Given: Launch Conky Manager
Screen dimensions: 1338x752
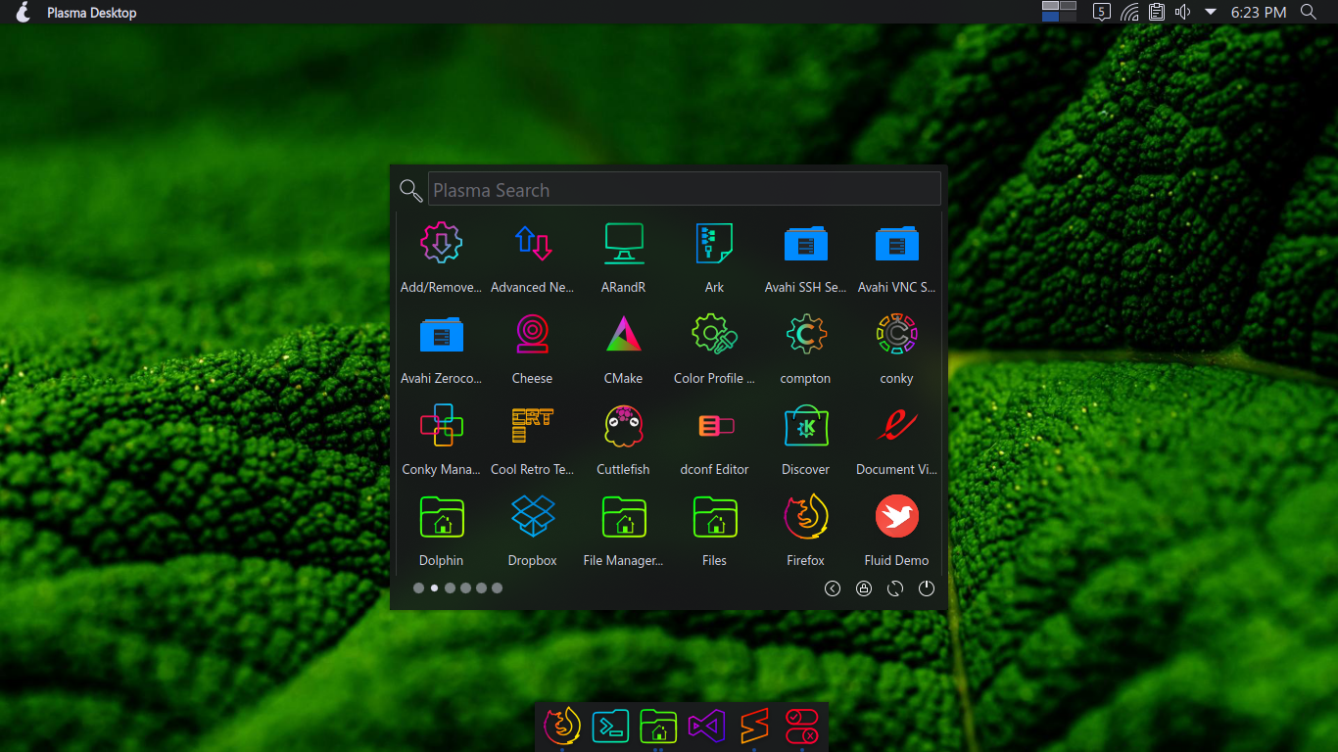Looking at the screenshot, I should click(442, 425).
